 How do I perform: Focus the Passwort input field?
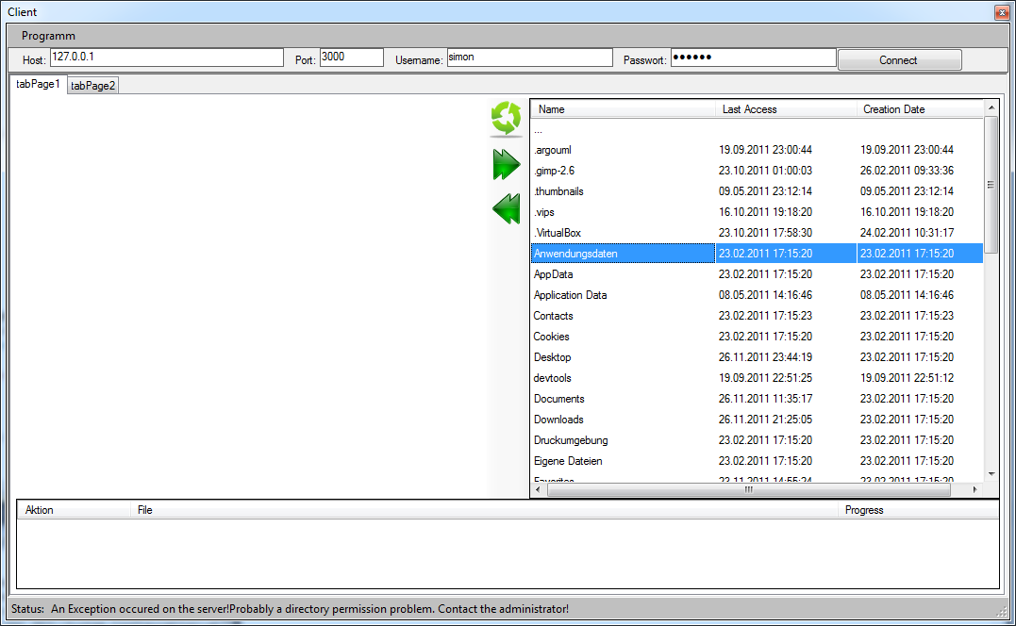click(x=753, y=57)
